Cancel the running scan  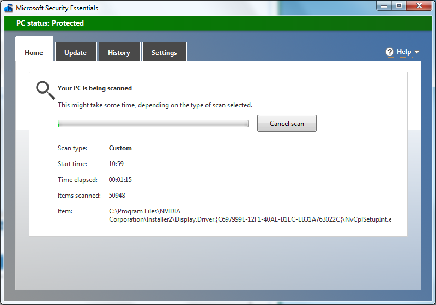click(x=287, y=123)
